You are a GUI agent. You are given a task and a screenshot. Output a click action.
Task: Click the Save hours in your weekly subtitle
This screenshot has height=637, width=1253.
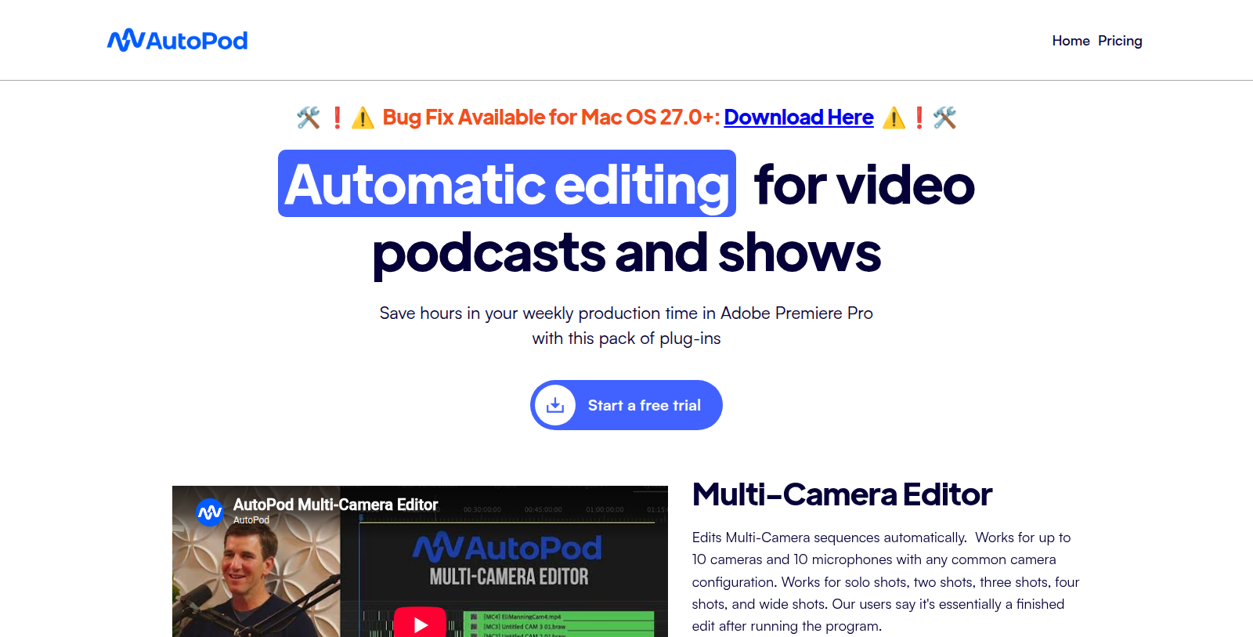626,325
